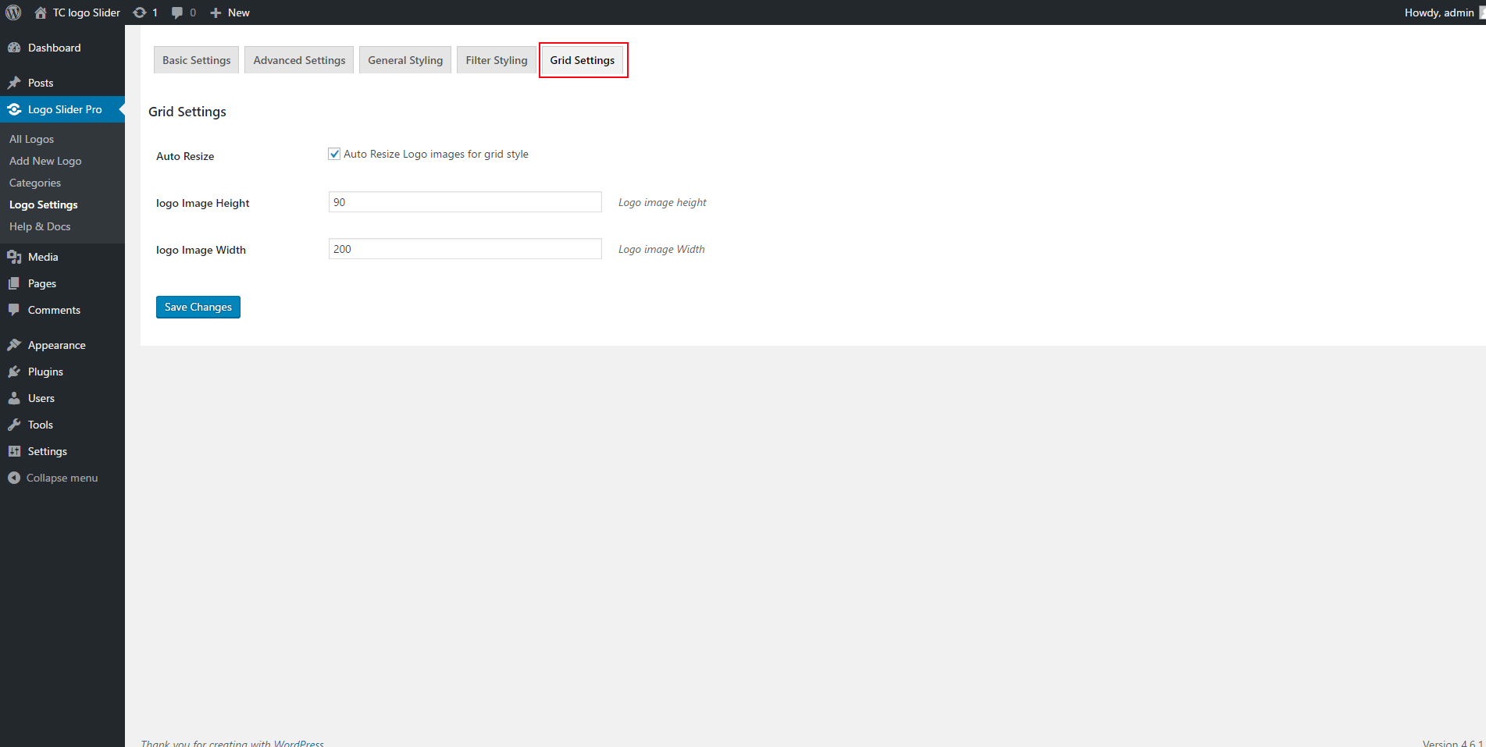1486x747 pixels.
Task: Click the Settings sliders icon
Action: [x=14, y=451]
